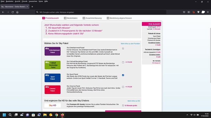Click the Sky HD 12 Monate gratis checkbox
The width and height of the screenshot is (211, 118).
click(123, 106)
